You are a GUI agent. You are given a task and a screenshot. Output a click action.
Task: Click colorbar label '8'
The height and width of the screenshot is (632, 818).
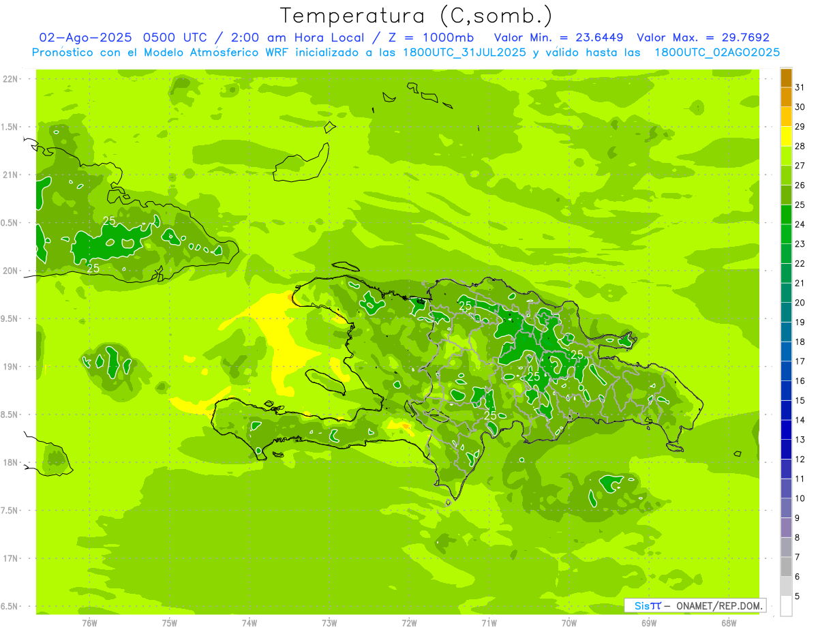(x=798, y=538)
